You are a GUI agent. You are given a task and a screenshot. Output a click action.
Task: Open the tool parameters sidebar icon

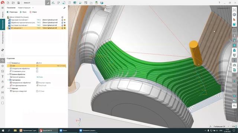[3, 76]
